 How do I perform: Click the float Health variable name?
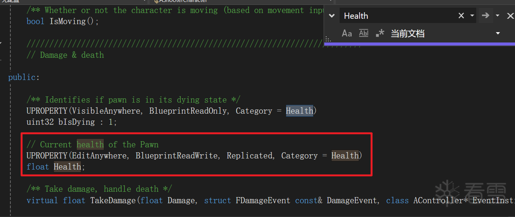[x=67, y=167]
